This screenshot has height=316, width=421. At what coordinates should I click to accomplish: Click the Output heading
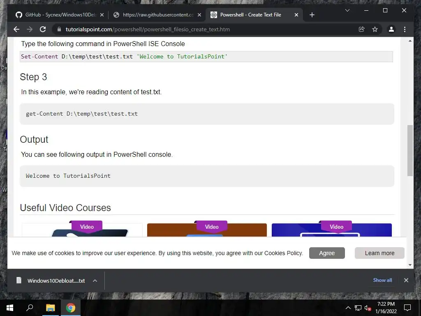[x=34, y=139]
